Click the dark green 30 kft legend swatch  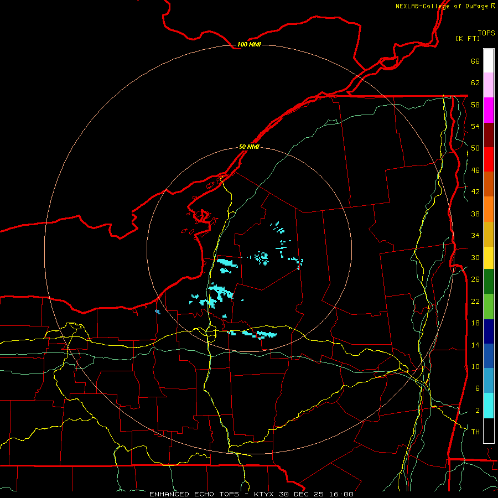[489, 282]
